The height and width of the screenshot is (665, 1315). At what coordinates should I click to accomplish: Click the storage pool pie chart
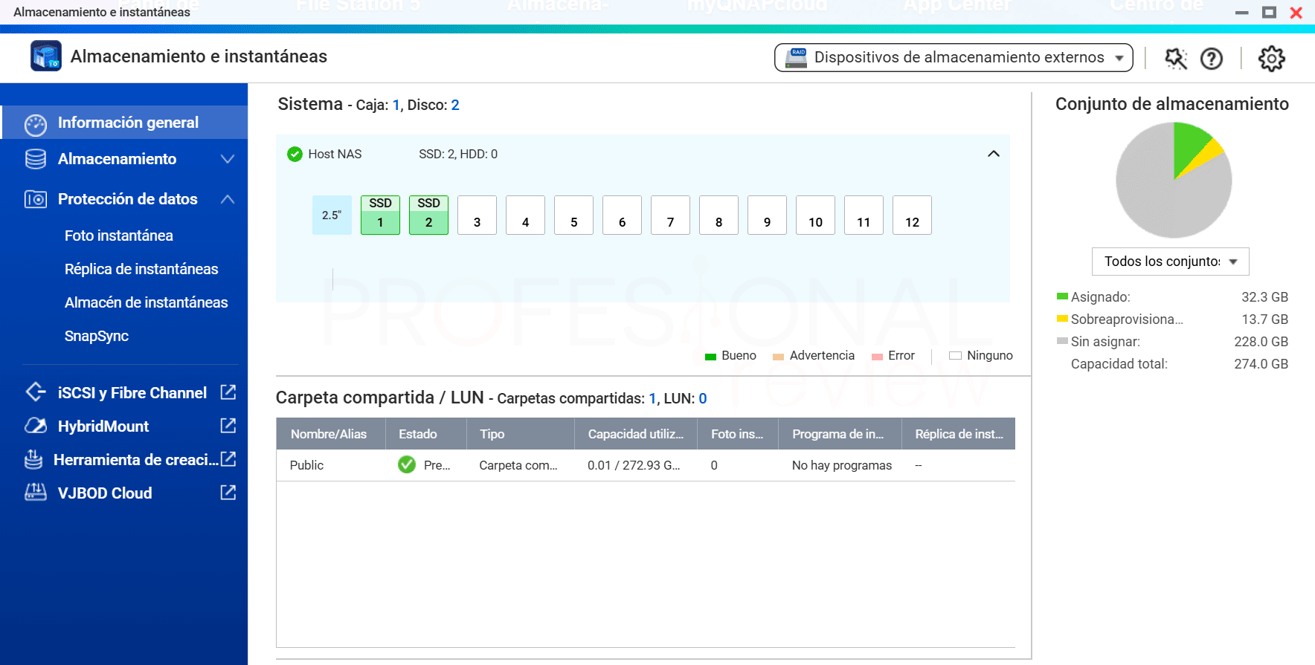(x=1174, y=180)
